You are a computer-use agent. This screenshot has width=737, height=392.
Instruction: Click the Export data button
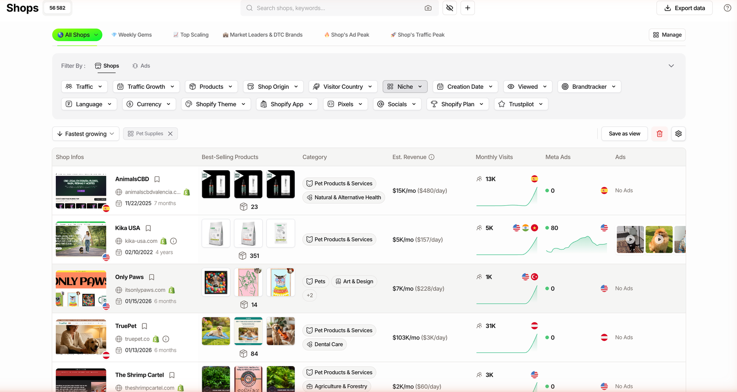[684, 8]
